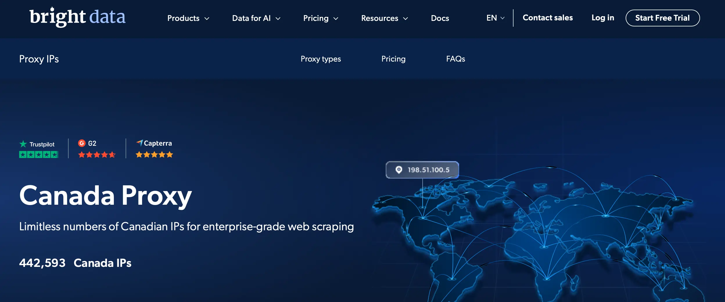Click the 198.51.100.5 IP address label on map

coord(428,170)
